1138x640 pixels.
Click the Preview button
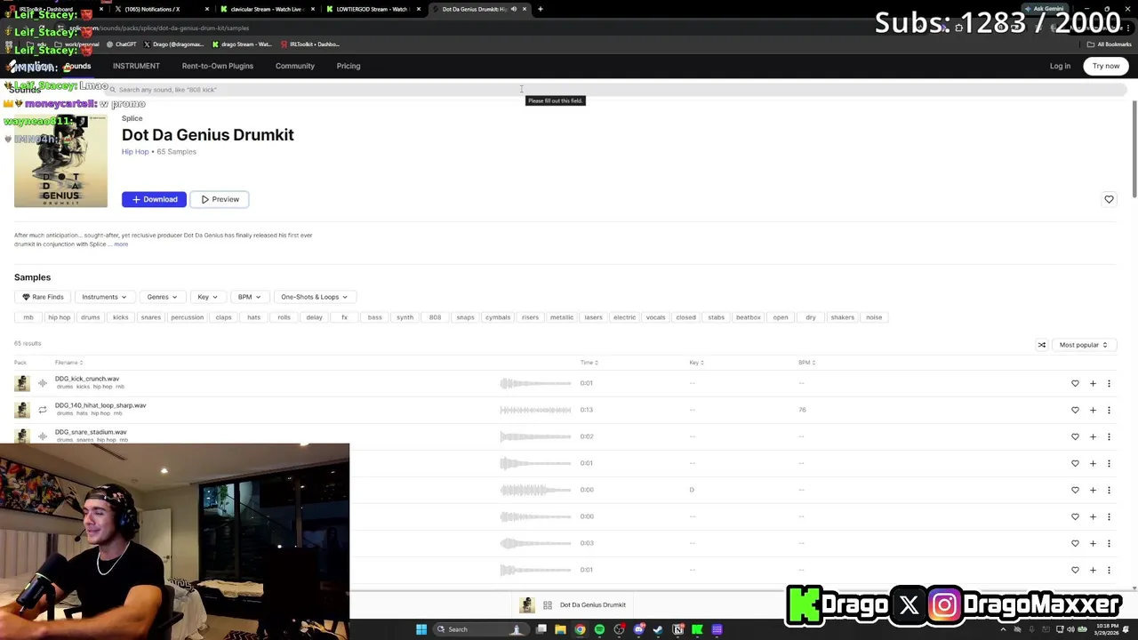tap(220, 199)
